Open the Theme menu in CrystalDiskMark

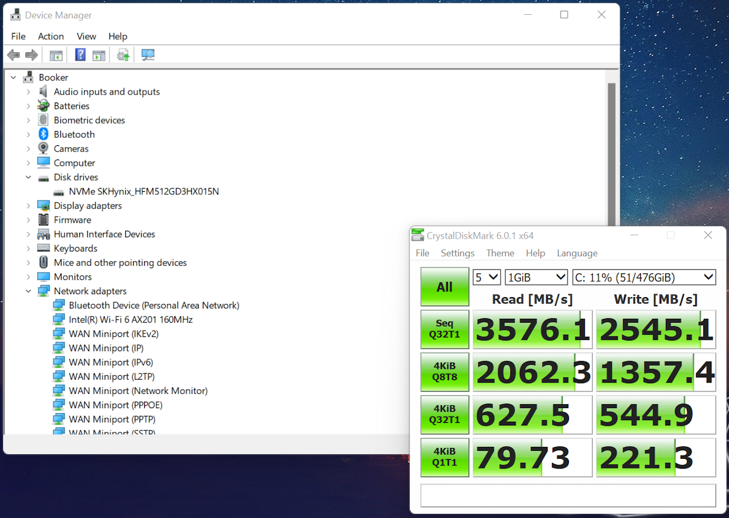click(500, 253)
